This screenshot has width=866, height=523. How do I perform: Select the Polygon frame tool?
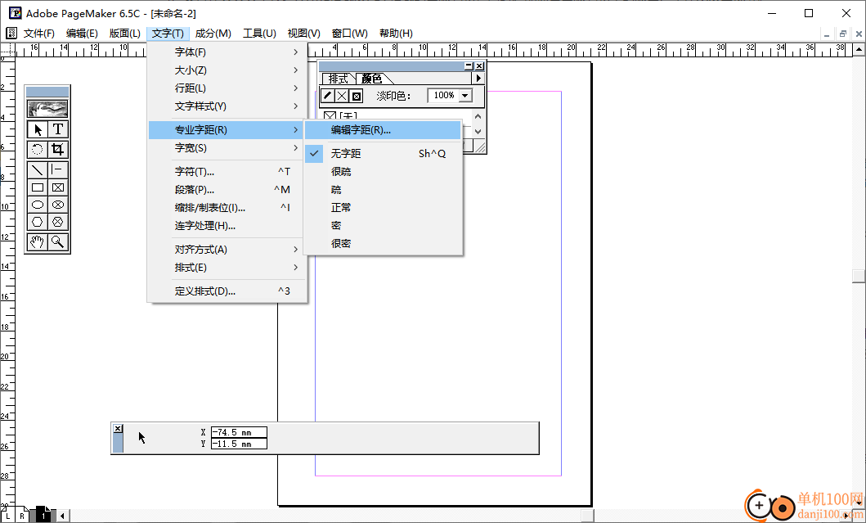pos(58,222)
